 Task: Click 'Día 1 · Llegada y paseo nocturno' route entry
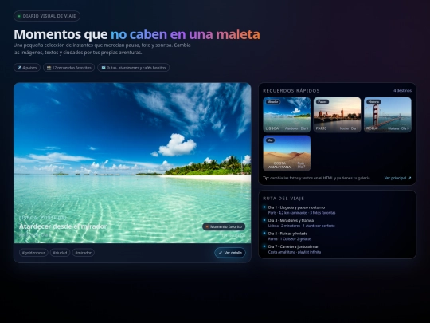point(296,207)
